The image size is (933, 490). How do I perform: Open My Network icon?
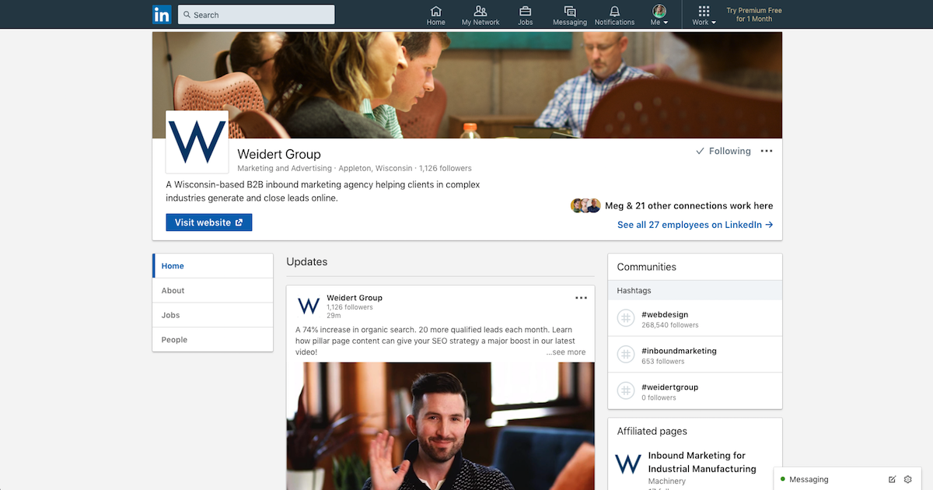480,15
